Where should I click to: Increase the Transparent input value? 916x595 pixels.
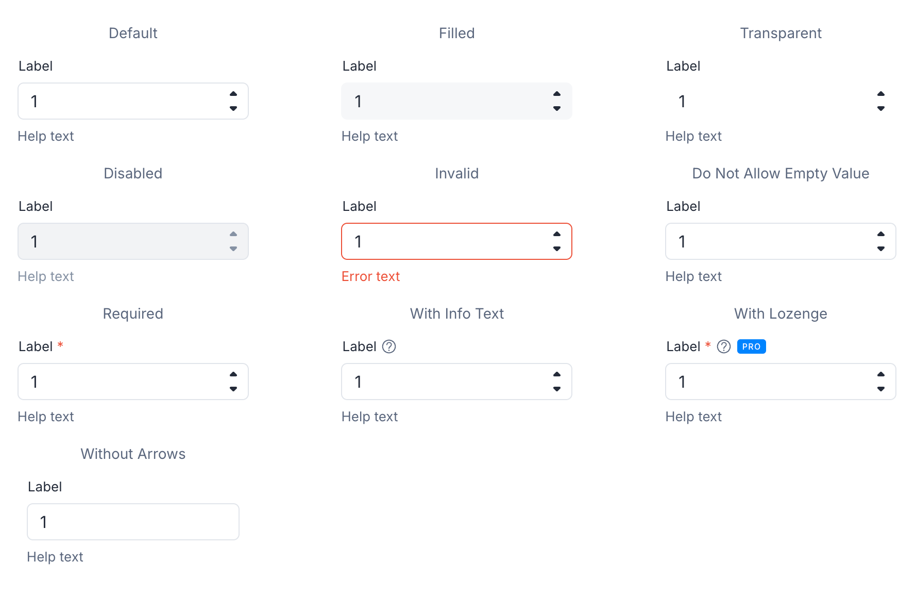click(x=881, y=94)
